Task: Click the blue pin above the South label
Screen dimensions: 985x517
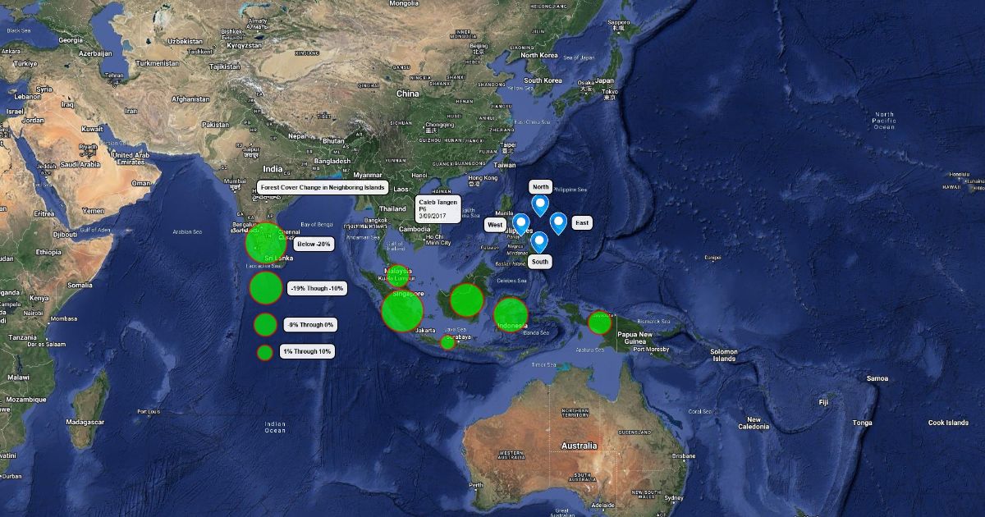Action: 539,241
